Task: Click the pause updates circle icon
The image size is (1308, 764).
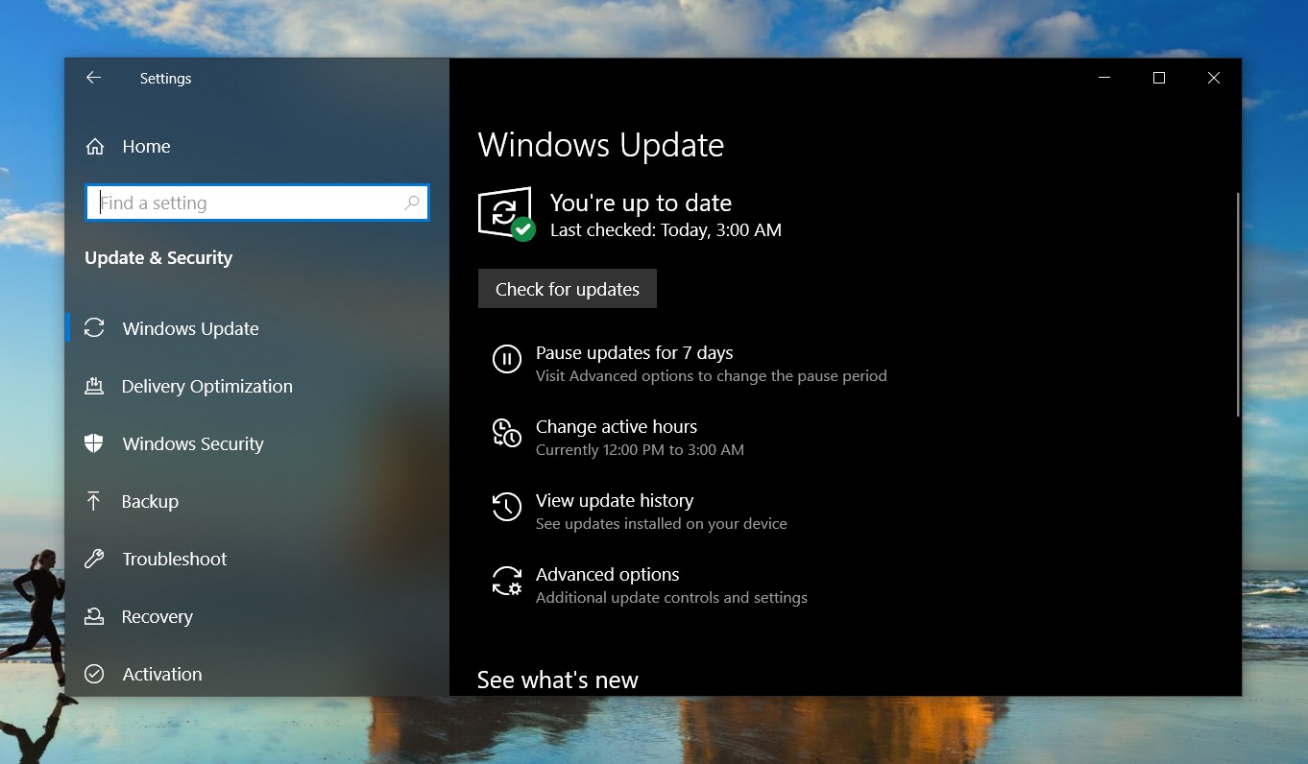Action: click(506, 359)
